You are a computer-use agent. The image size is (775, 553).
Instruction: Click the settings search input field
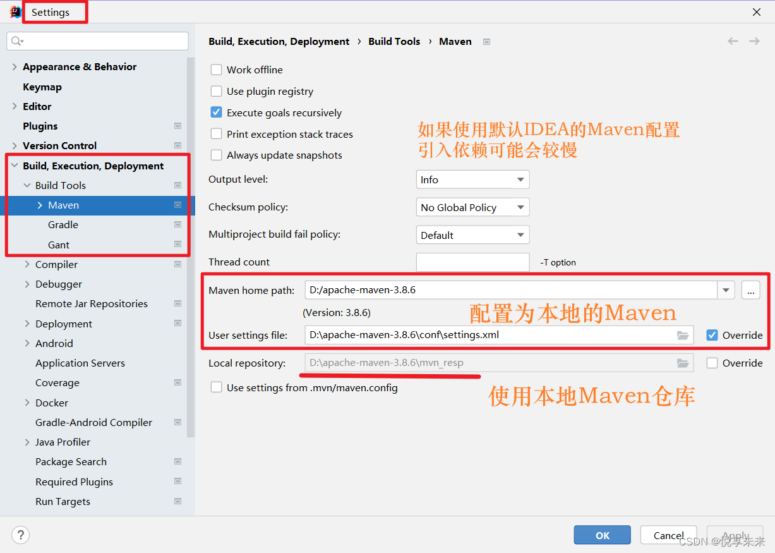point(97,41)
